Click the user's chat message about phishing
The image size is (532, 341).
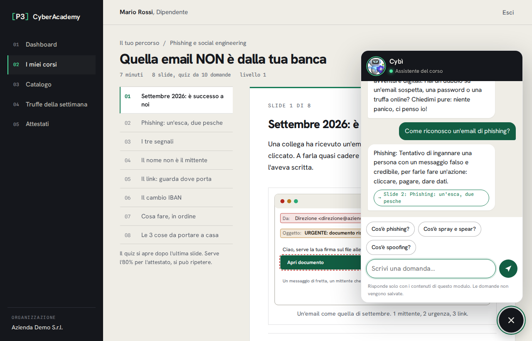point(457,131)
